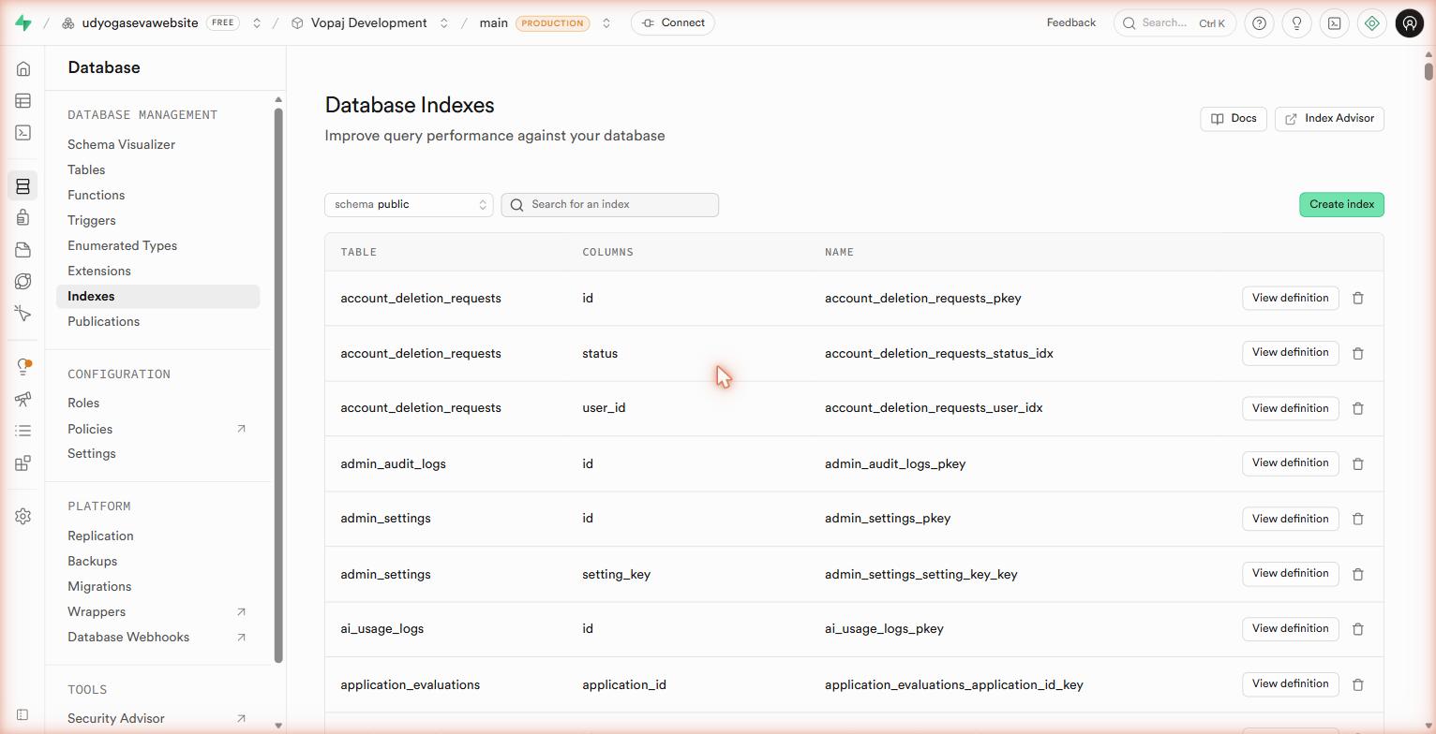Image resolution: width=1436 pixels, height=734 pixels.
Task: Open the AI assistant icon in top bar
Action: point(1371,23)
